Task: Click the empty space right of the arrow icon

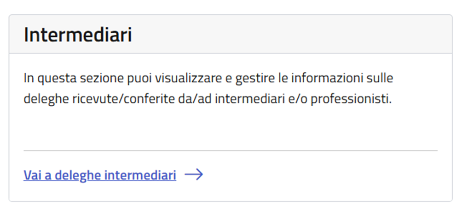Action: tap(322, 175)
